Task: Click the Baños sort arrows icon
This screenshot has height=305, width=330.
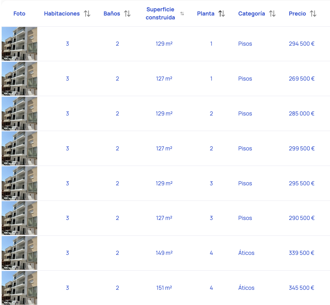Action: 127,14
